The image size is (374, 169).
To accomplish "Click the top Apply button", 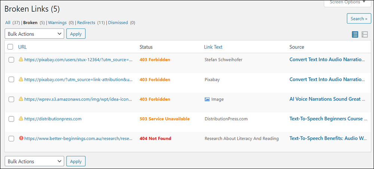I will tap(76, 34).
